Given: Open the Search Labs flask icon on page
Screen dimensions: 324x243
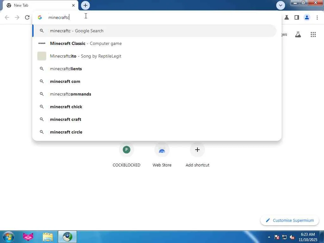Looking at the screenshot, I should pos(298,34).
